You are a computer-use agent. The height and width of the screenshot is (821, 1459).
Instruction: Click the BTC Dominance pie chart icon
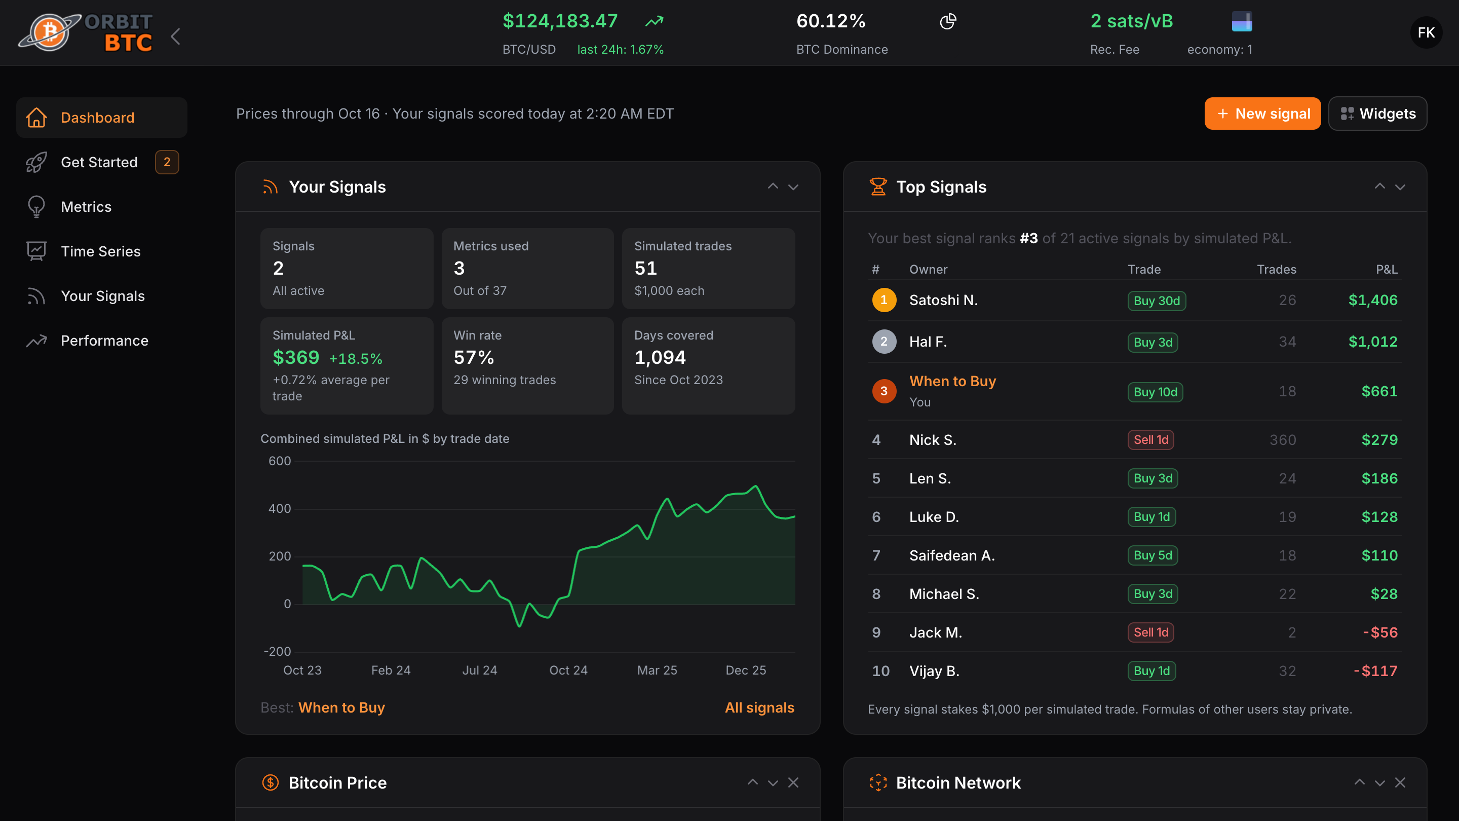pyautogui.click(x=947, y=21)
